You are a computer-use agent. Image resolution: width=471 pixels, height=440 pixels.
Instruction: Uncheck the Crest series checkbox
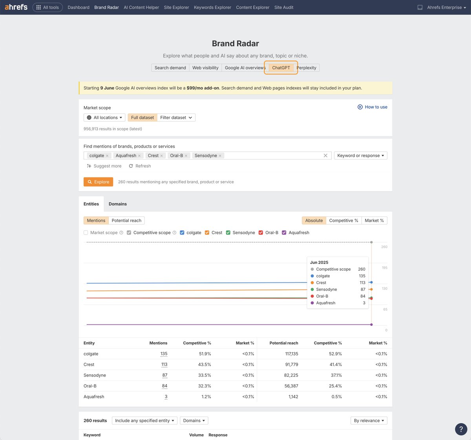[x=207, y=233]
